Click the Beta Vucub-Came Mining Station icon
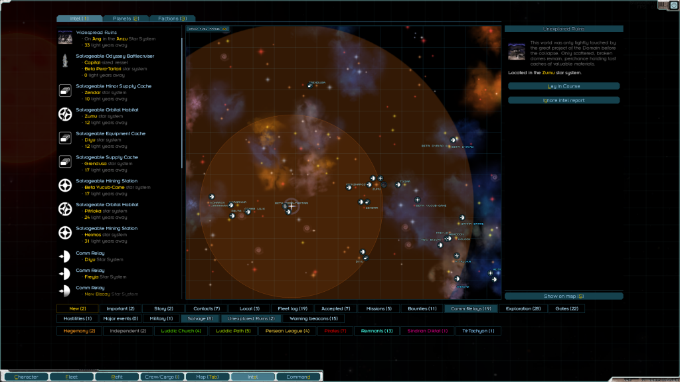This screenshot has width=680, height=382. (65, 186)
